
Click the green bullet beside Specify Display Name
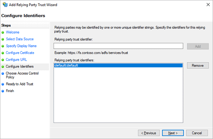3,46
